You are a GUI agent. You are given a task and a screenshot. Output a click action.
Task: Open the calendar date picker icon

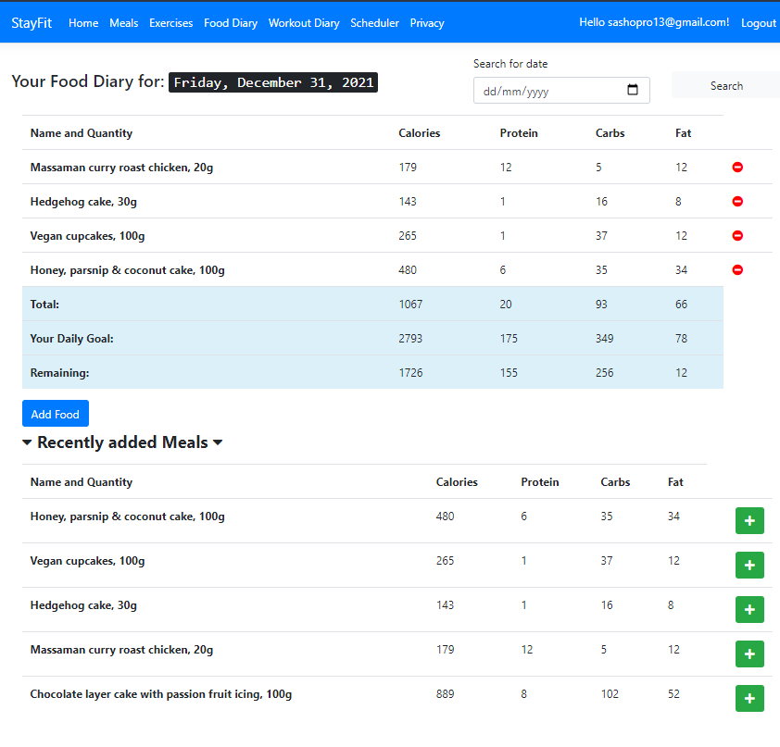(633, 90)
